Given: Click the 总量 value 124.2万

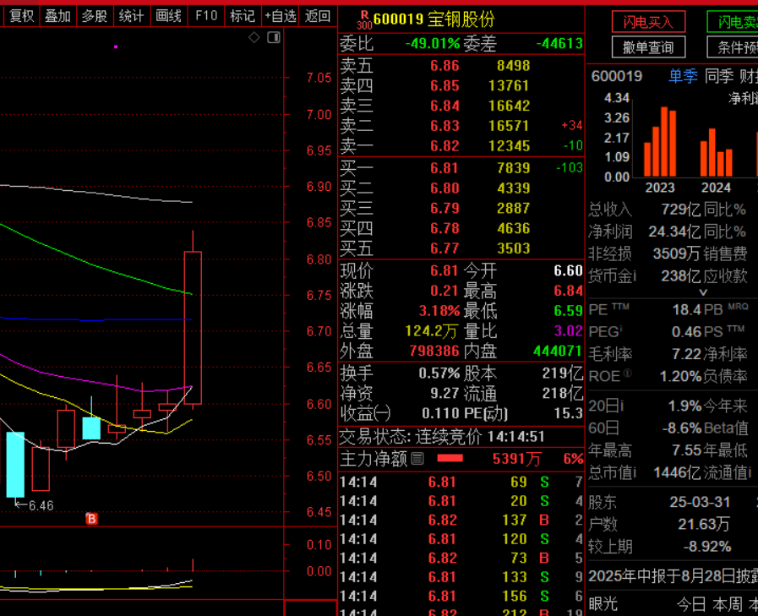Looking at the screenshot, I should click(431, 331).
